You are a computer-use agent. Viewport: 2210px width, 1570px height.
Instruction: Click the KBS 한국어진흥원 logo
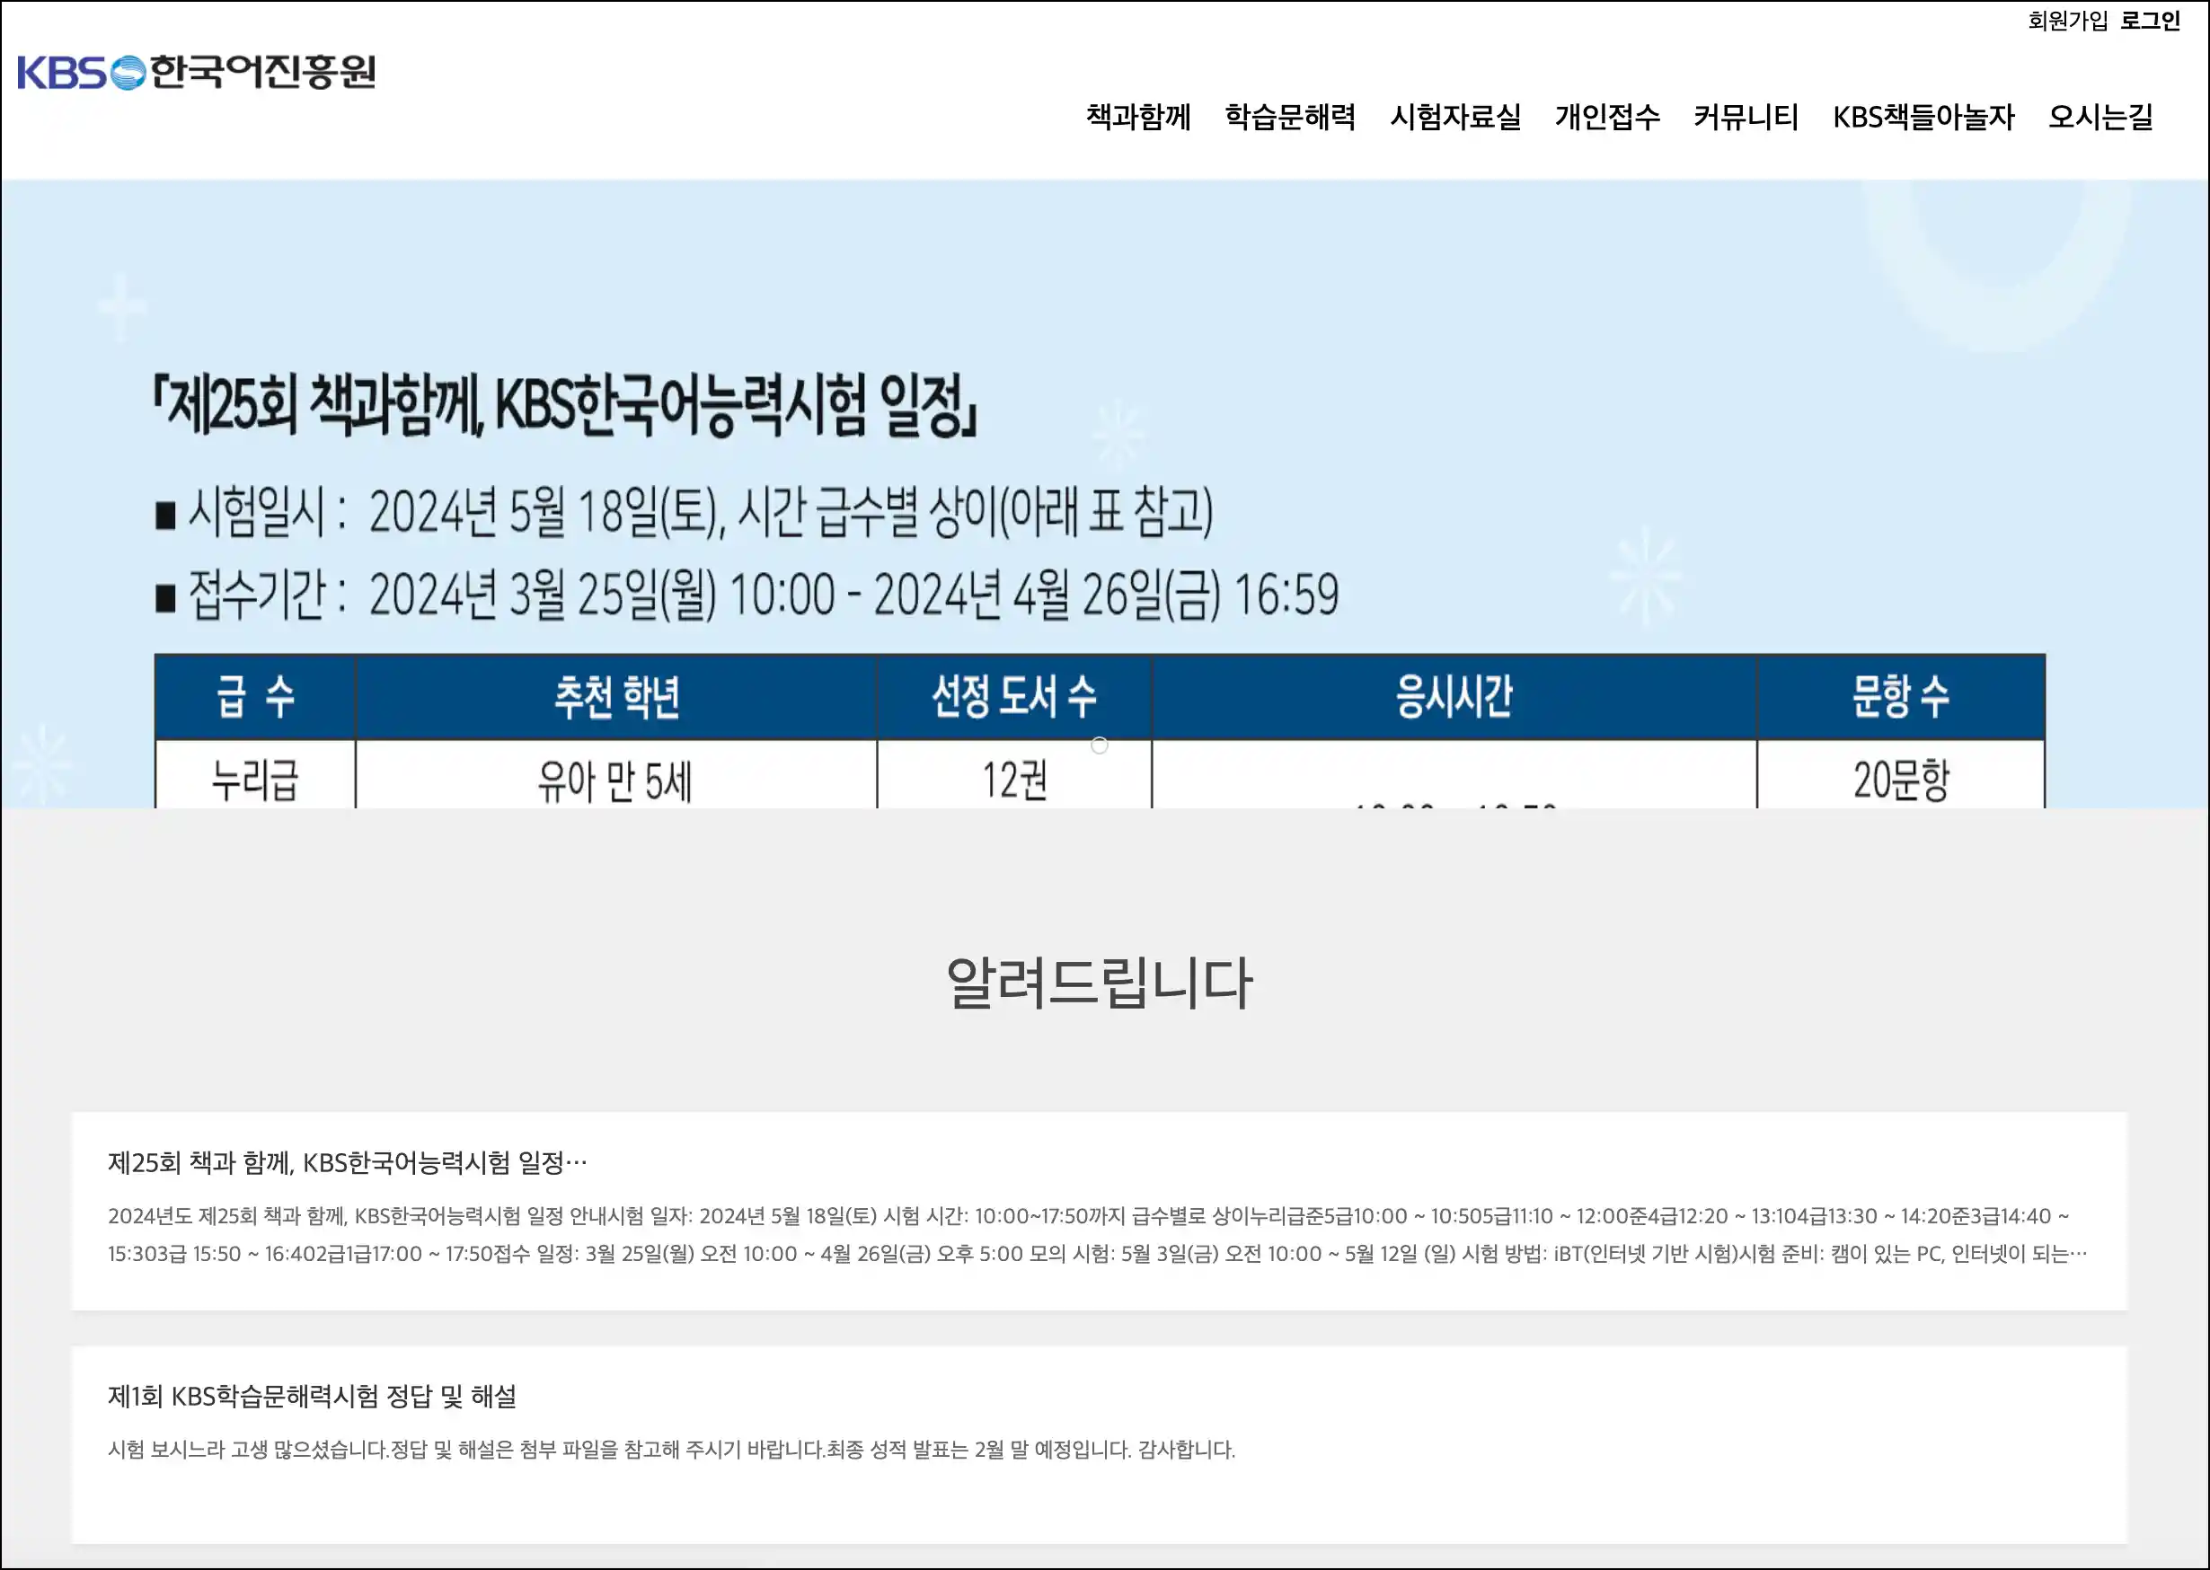pyautogui.click(x=196, y=73)
